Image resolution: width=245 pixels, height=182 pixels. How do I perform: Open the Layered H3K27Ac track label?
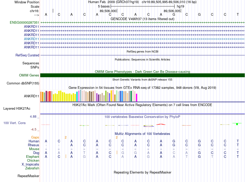pyautogui.click(x=17, y=109)
